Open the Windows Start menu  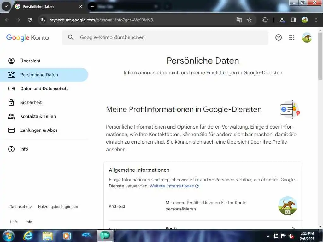pyautogui.click(x=8, y=236)
